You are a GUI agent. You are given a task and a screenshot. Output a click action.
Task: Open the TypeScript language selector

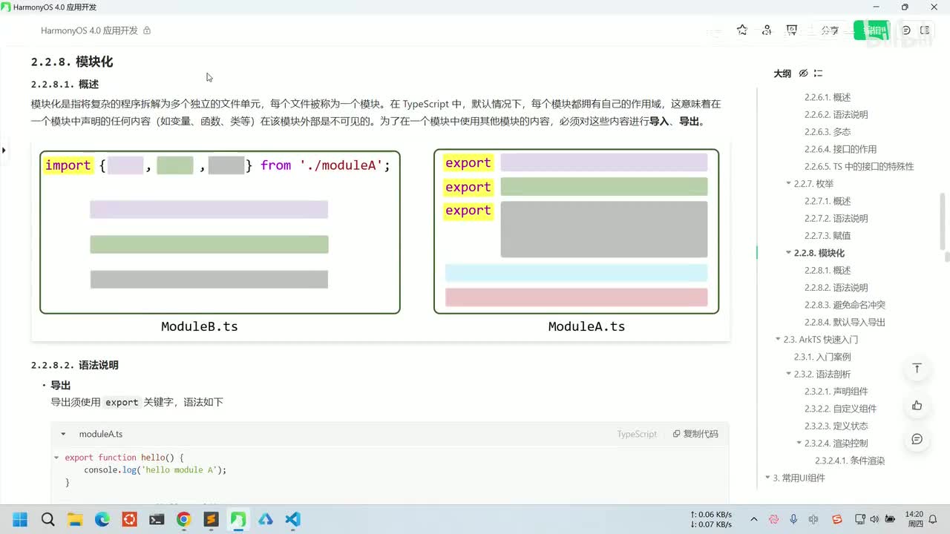tap(637, 434)
